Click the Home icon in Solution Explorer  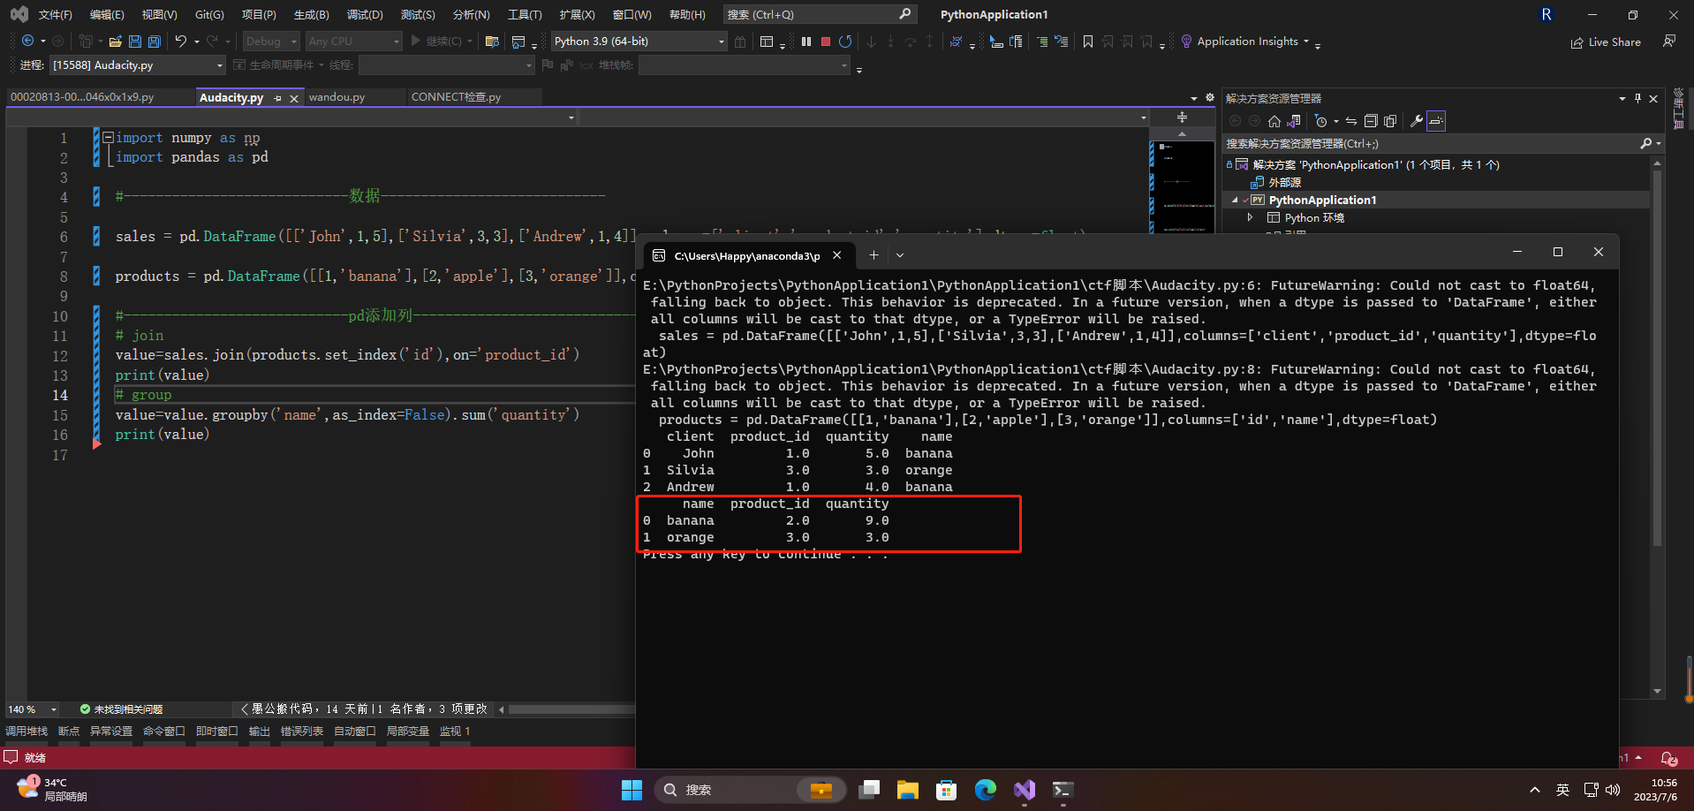[x=1274, y=121]
